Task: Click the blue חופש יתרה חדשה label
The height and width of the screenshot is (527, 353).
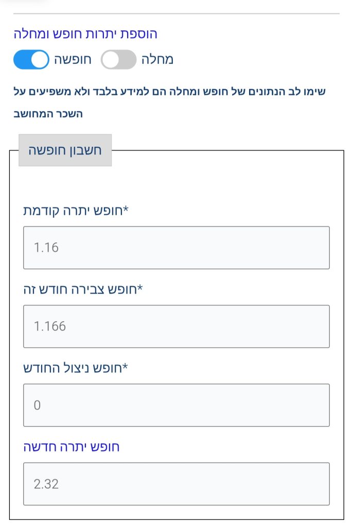Action: click(x=72, y=447)
